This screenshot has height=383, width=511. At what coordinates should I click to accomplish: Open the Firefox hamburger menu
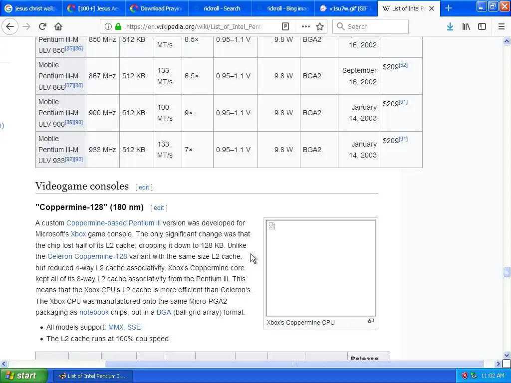click(502, 27)
